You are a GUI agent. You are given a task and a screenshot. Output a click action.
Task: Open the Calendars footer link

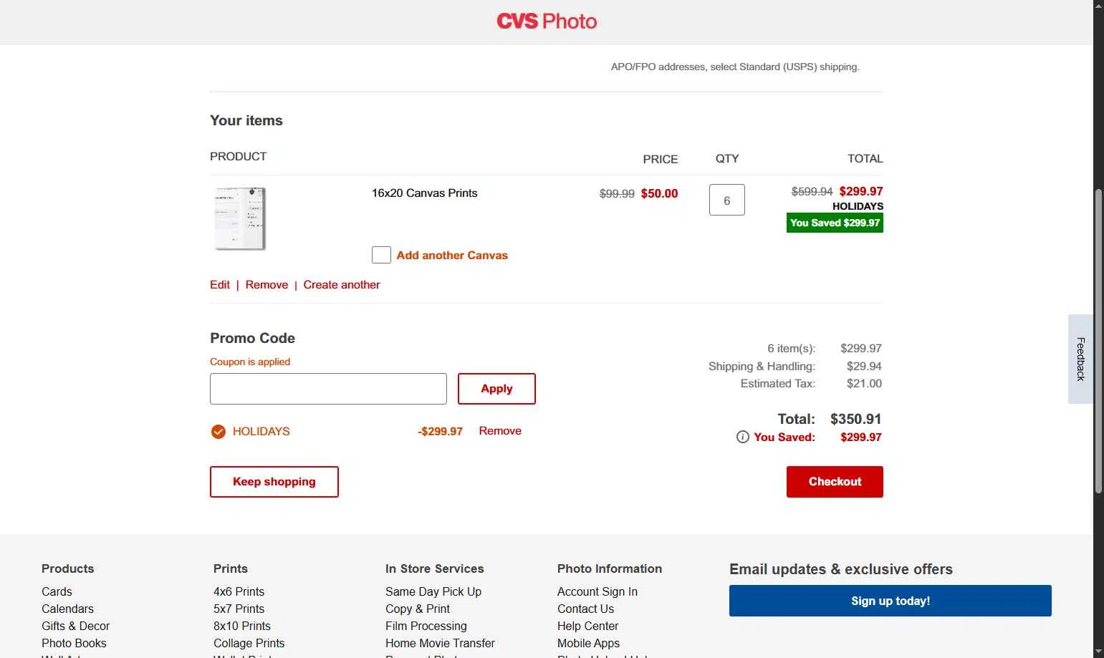tap(67, 609)
